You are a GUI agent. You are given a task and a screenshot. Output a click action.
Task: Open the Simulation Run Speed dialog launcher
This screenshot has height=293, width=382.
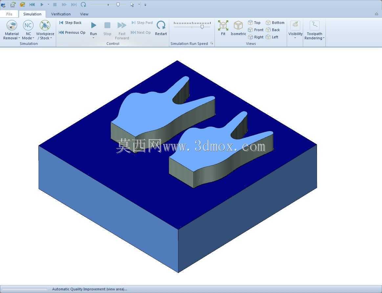(x=212, y=43)
